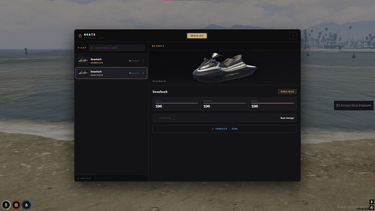Click the Boat Garage location value
The height and width of the screenshot is (211, 375).
tap(287, 118)
